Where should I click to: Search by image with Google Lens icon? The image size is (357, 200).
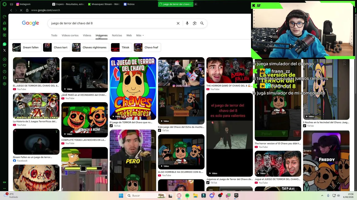[x=195, y=23]
